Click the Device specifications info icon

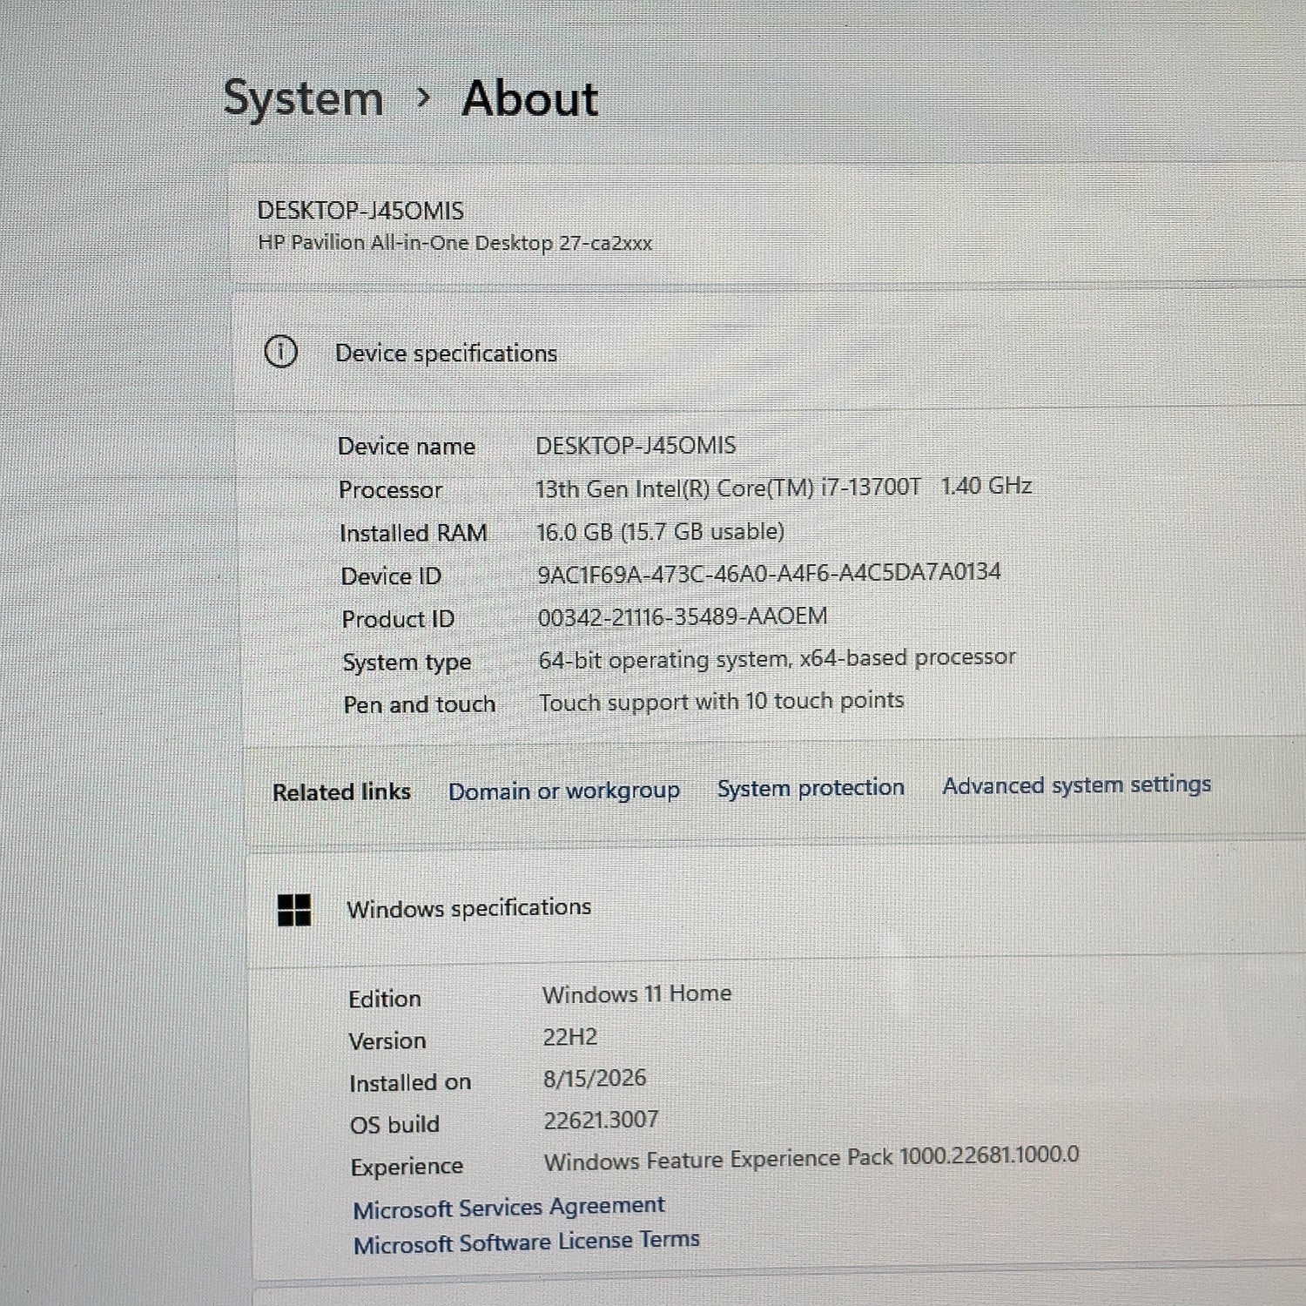280,352
